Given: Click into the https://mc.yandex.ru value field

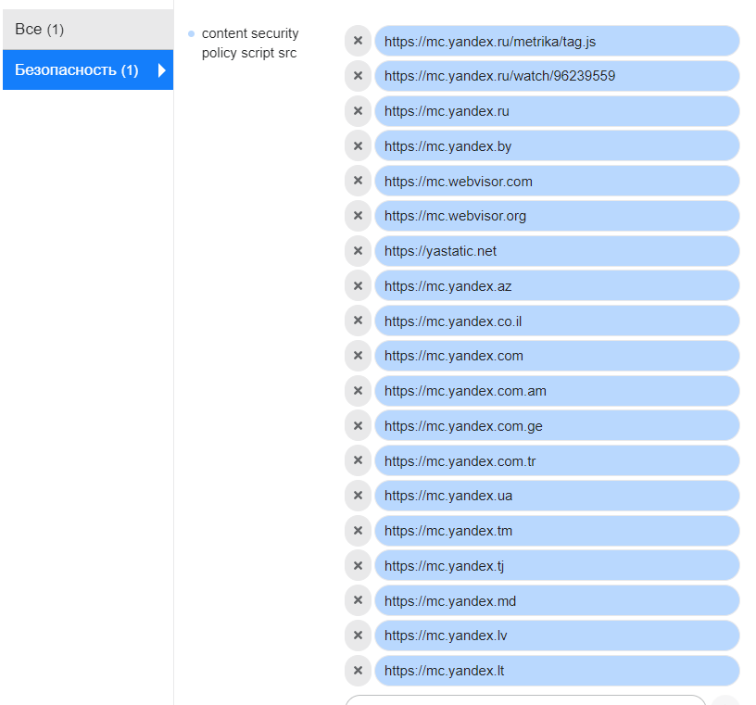Looking at the screenshot, I should (x=557, y=111).
